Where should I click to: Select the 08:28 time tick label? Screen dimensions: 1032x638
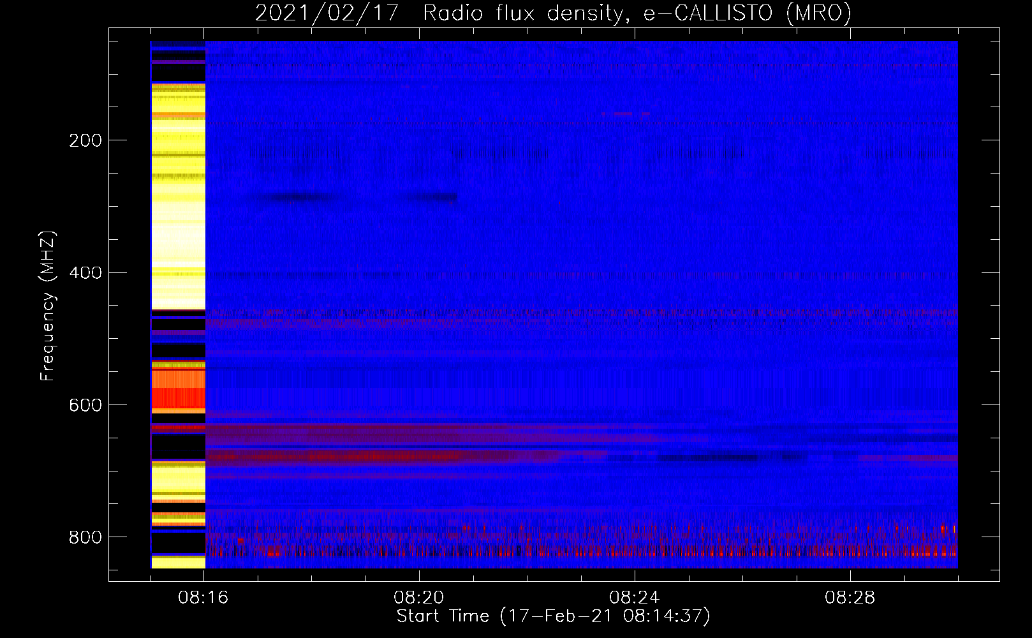(850, 598)
